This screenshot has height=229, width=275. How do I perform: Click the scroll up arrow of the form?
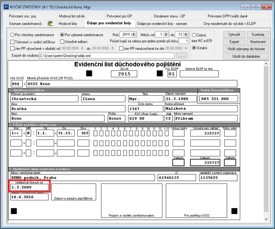point(266,64)
